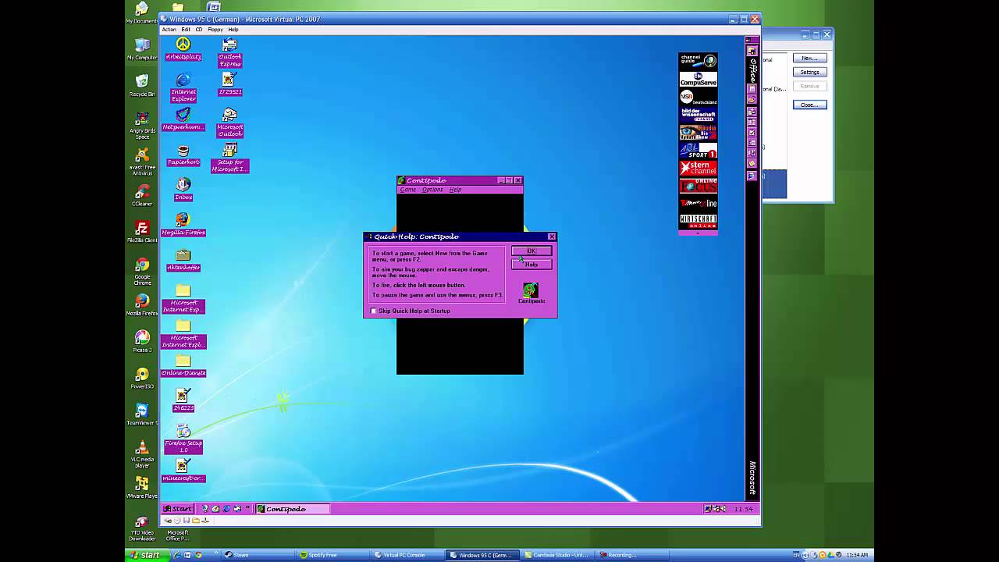Select Internet Explorer icon in Windows 95

183,87
